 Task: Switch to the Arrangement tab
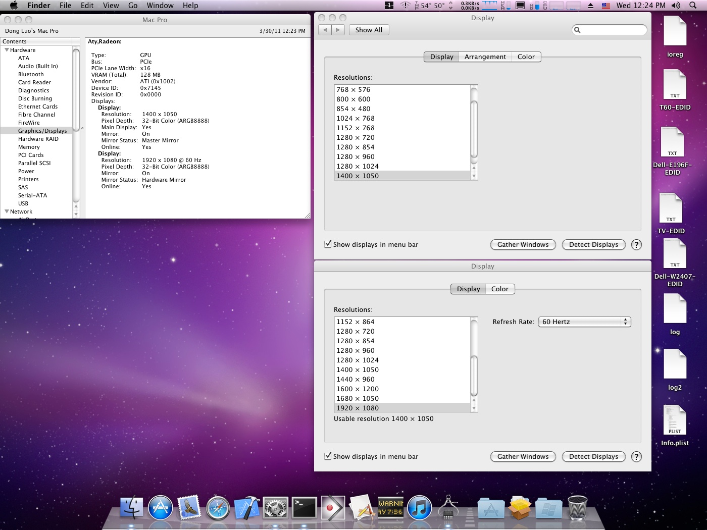(485, 57)
